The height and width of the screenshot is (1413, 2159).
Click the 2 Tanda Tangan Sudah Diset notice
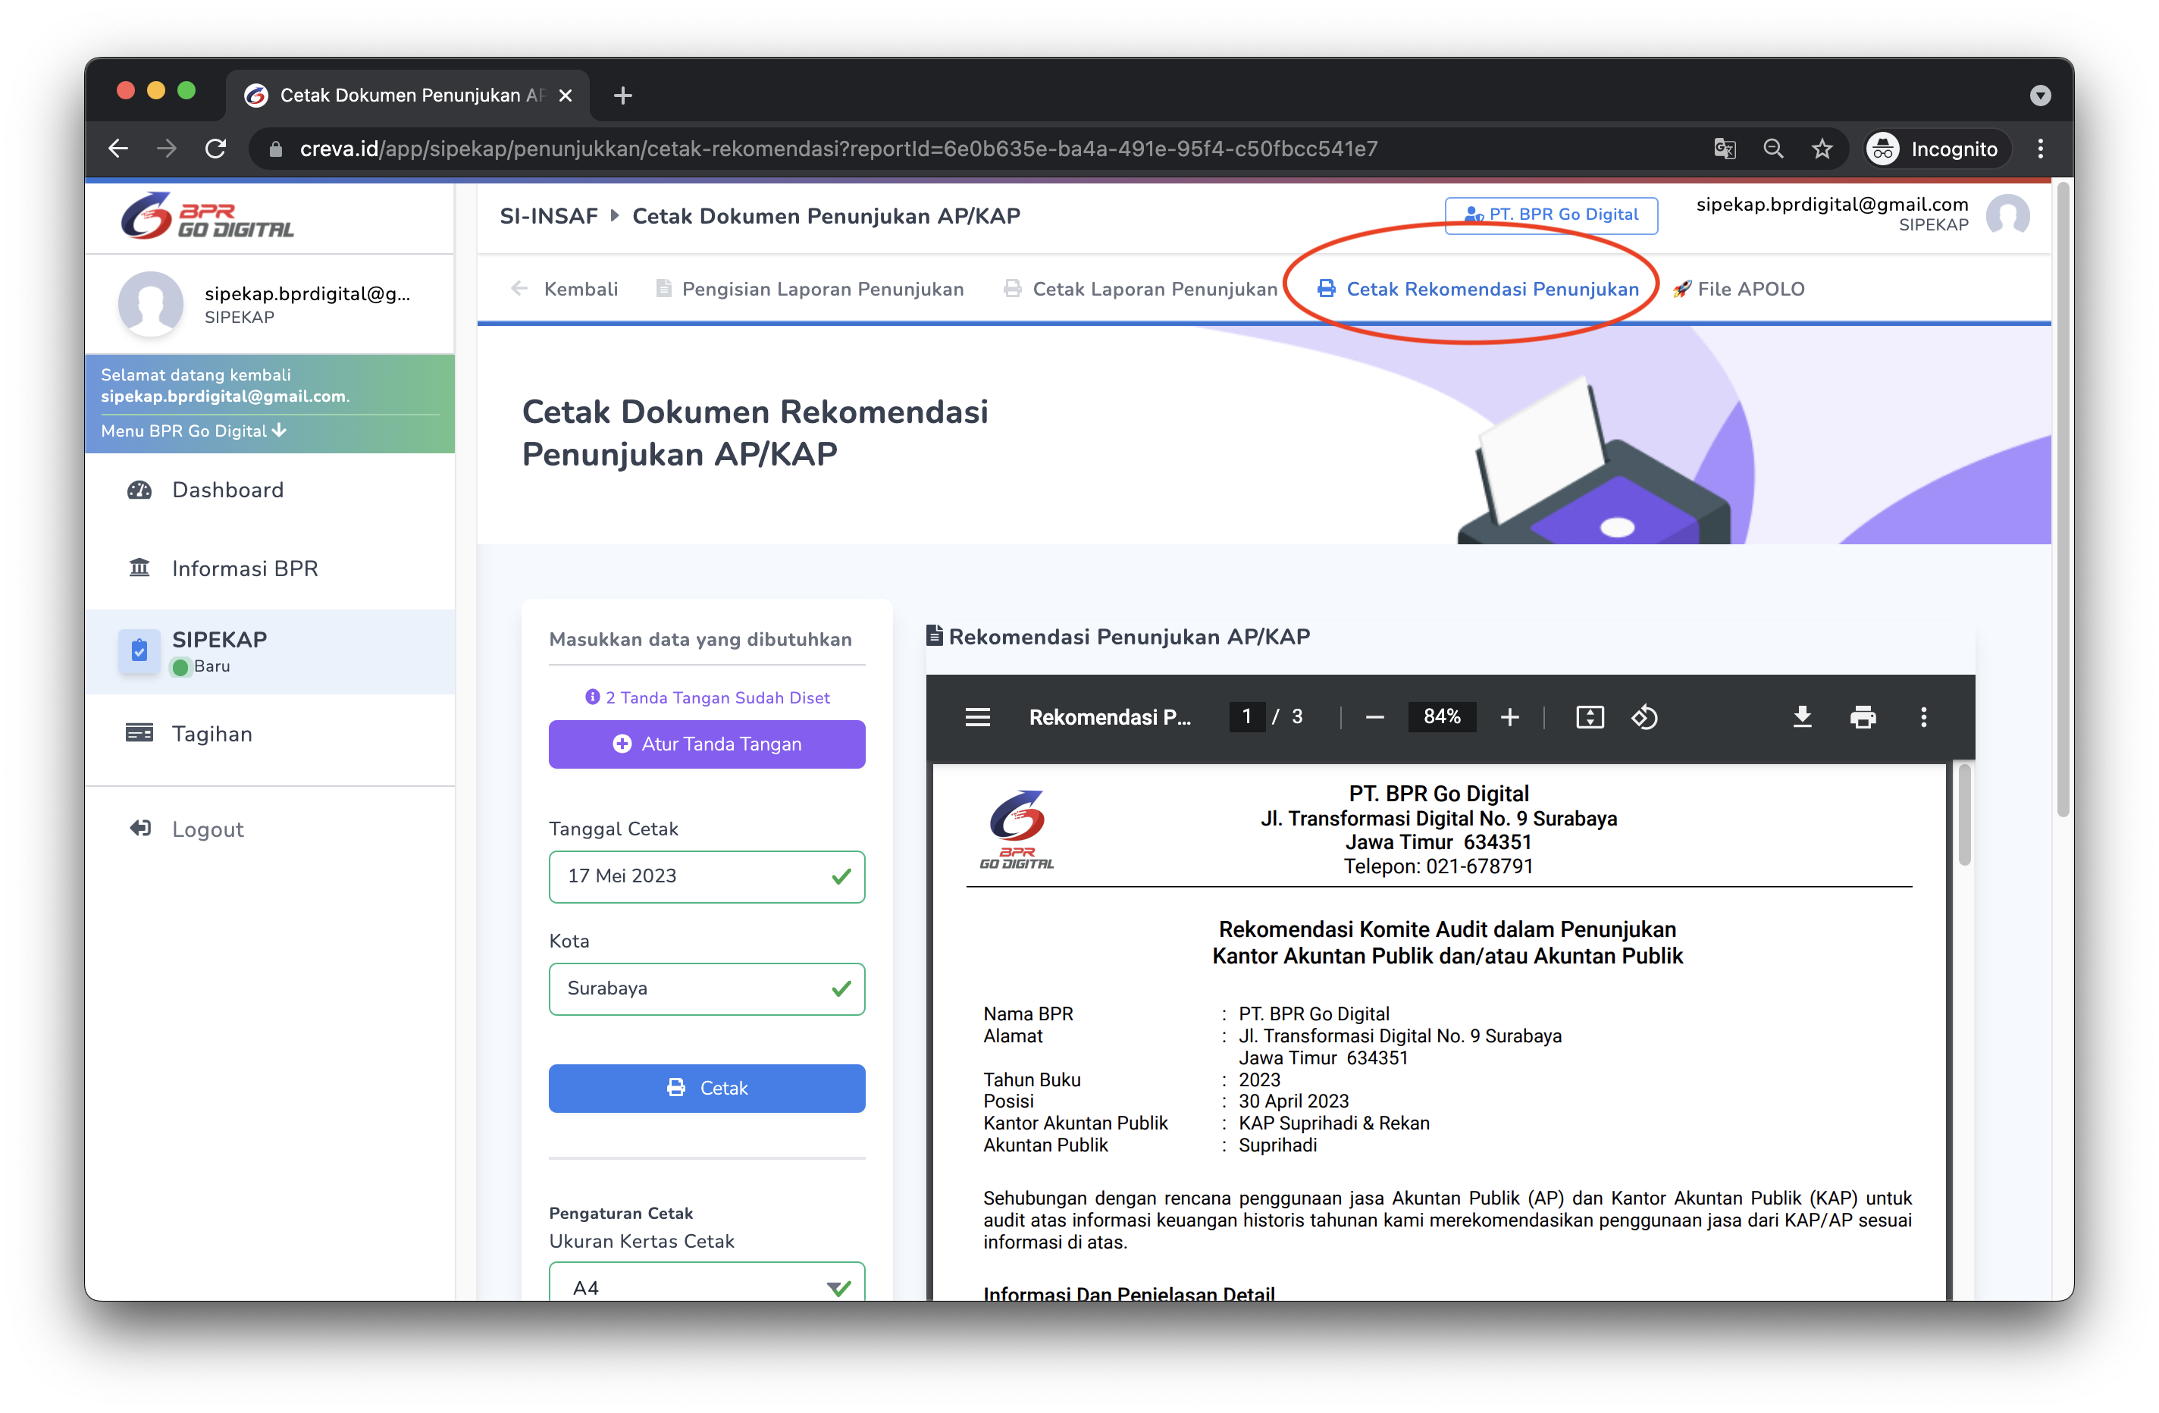tap(707, 697)
